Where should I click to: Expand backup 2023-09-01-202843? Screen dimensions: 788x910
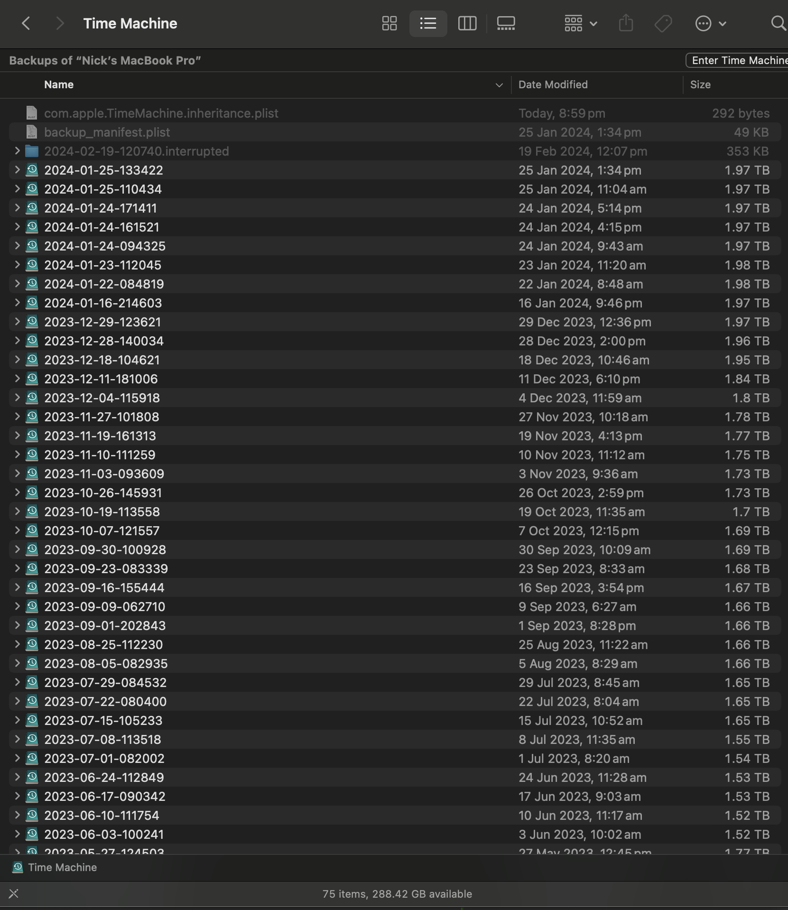17,625
